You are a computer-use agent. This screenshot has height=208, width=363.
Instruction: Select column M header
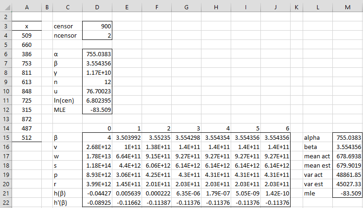[348, 7]
